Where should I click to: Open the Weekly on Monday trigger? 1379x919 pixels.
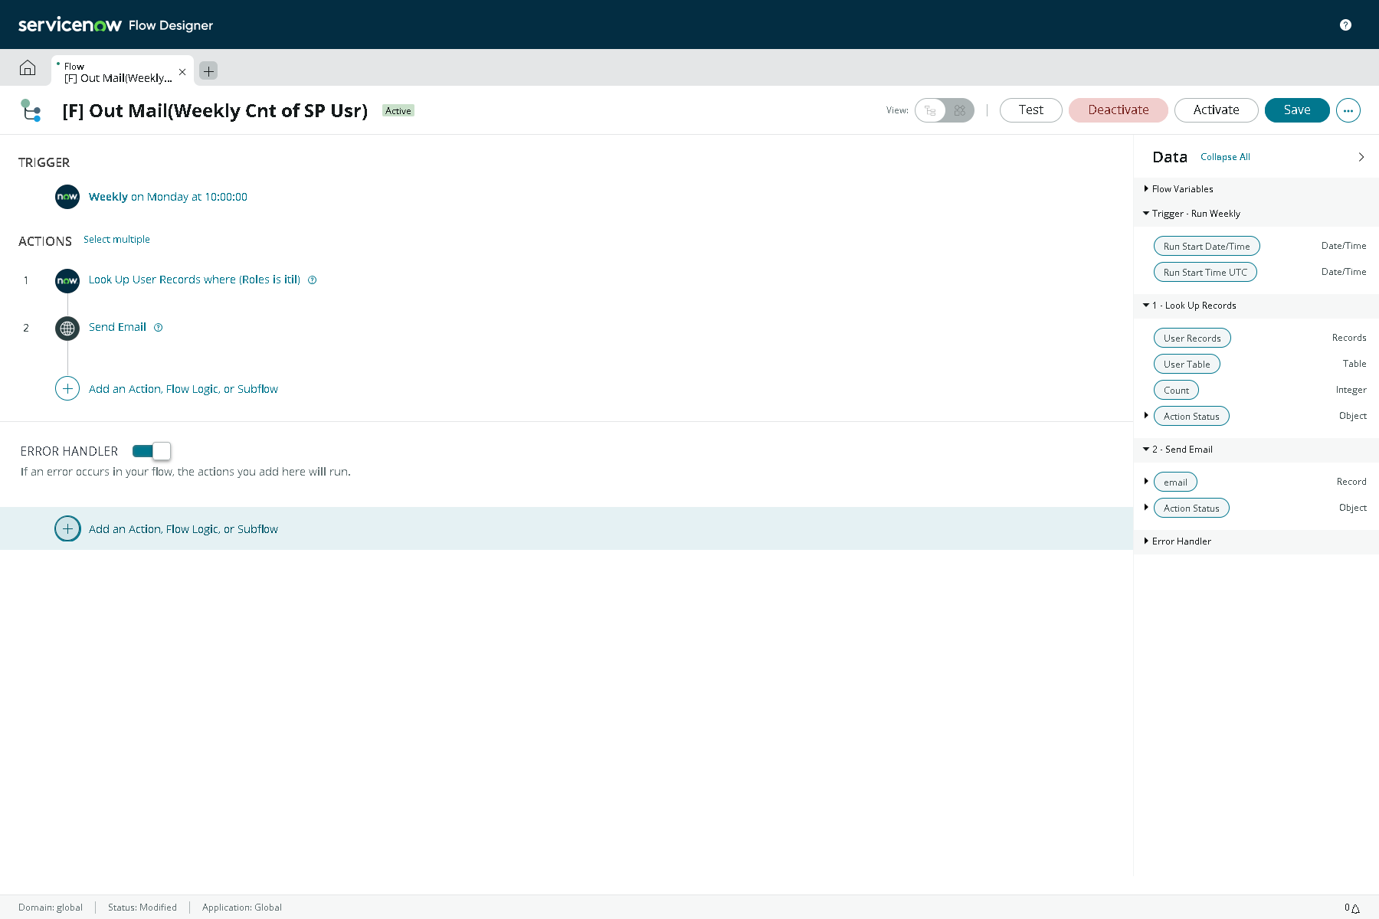point(168,197)
